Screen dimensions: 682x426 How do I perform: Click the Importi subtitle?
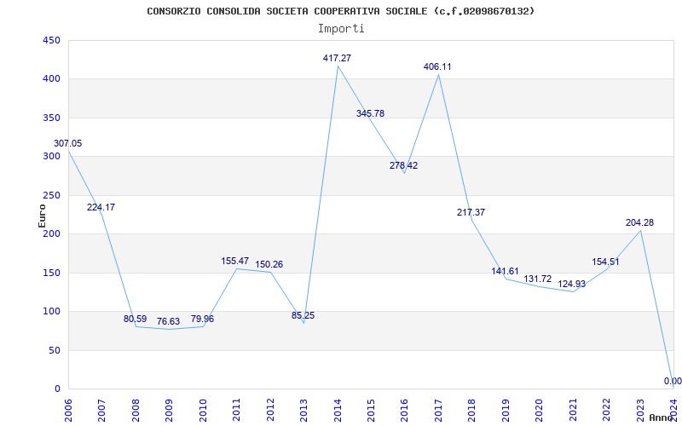click(341, 29)
